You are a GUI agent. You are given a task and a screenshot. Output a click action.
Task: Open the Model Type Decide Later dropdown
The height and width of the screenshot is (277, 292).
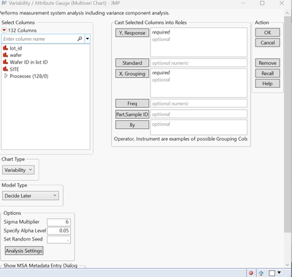(x=31, y=196)
